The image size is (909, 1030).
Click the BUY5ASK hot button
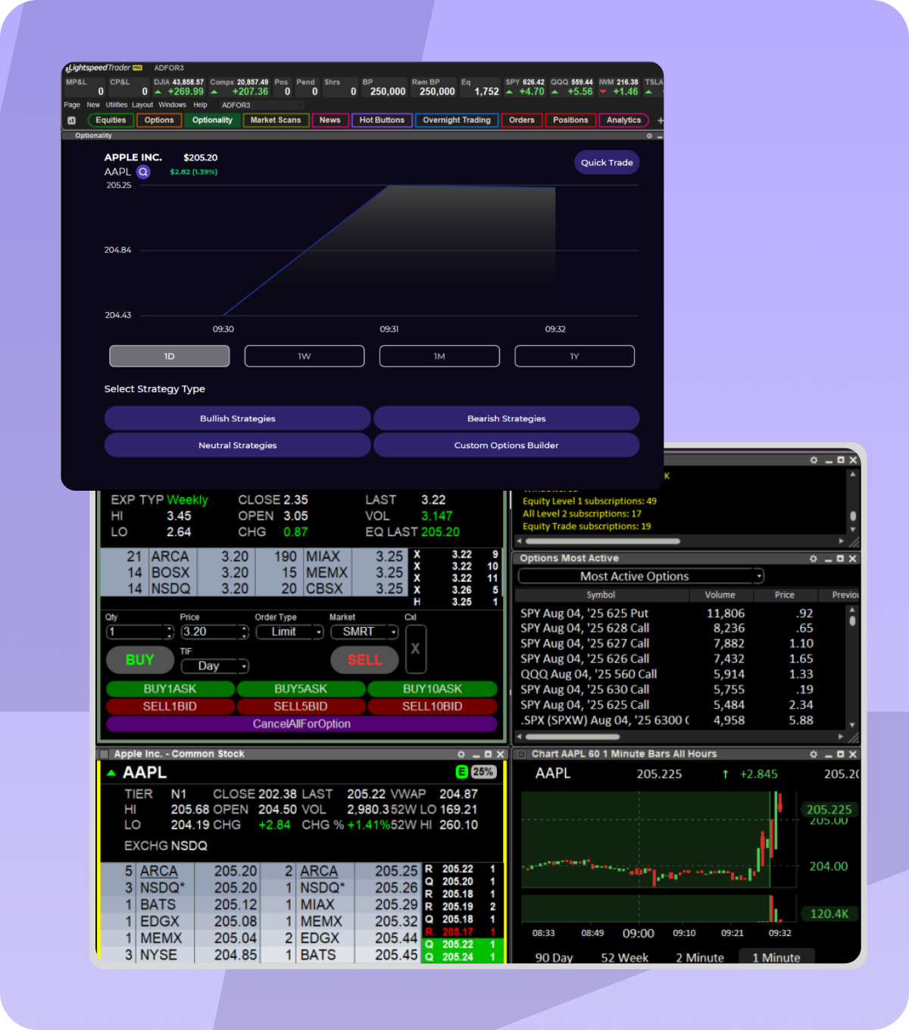point(301,689)
